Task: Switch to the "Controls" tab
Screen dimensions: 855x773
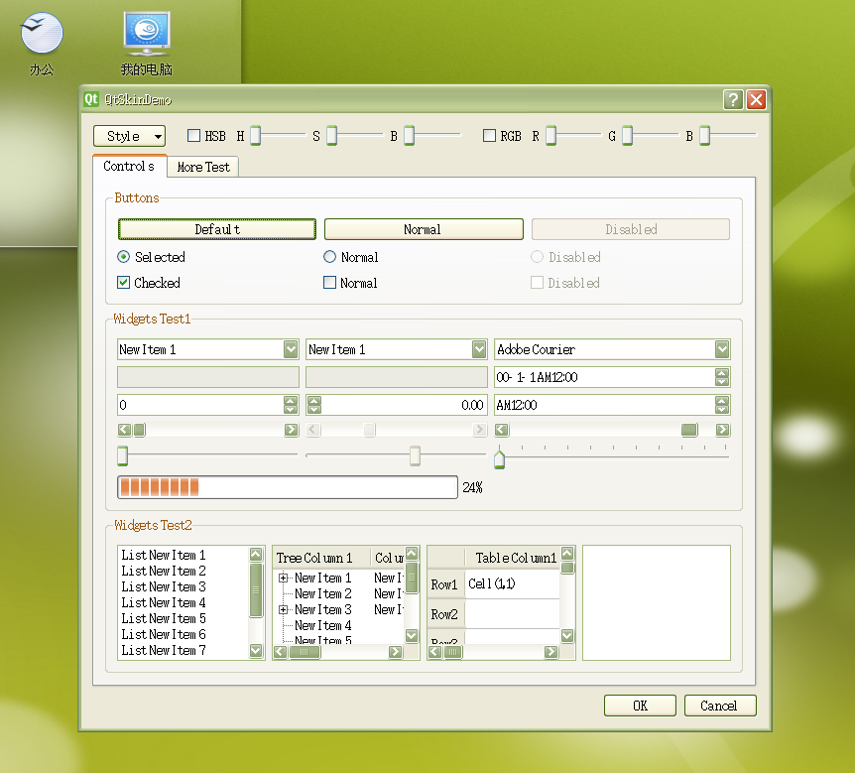Action: tap(129, 167)
